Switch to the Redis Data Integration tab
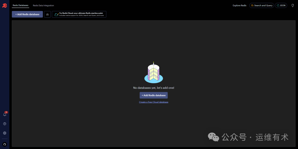This screenshot has height=149, width=298. (43, 5)
